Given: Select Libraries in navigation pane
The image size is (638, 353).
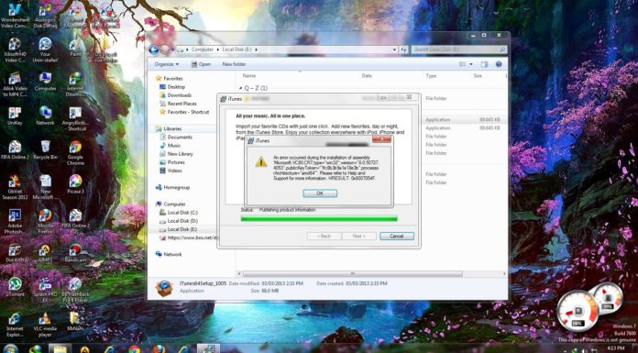Looking at the screenshot, I should [x=172, y=128].
